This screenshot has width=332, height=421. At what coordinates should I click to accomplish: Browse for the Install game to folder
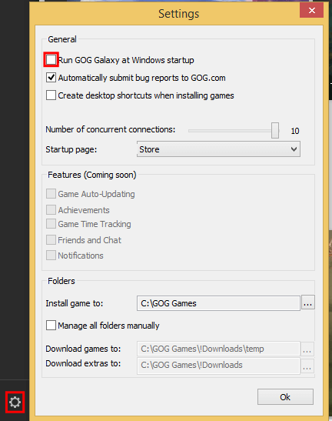[x=308, y=303]
